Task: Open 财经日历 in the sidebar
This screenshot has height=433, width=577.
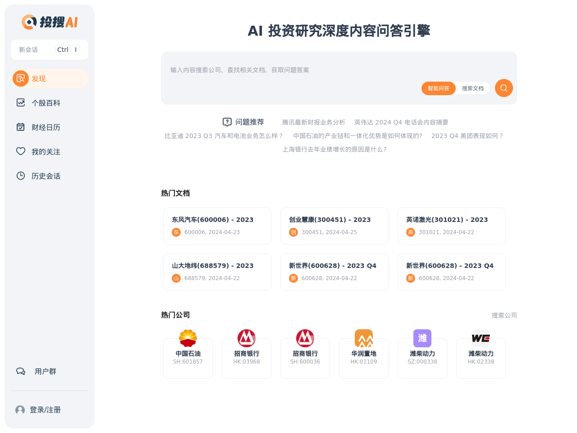Action: coord(50,127)
